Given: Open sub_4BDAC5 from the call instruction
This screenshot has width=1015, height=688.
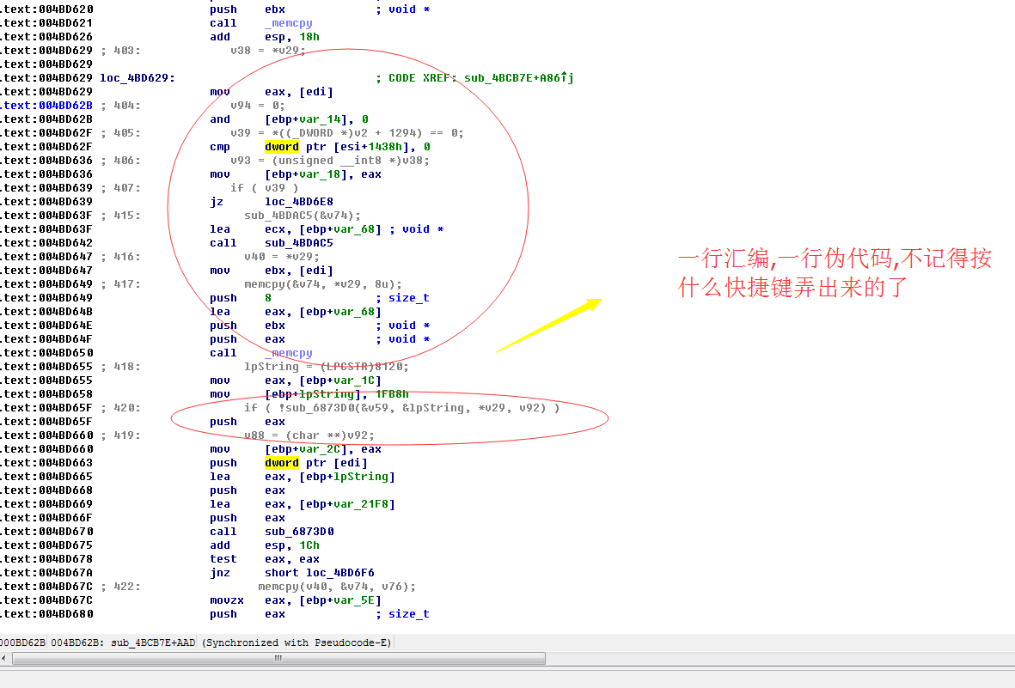Looking at the screenshot, I should click(298, 243).
